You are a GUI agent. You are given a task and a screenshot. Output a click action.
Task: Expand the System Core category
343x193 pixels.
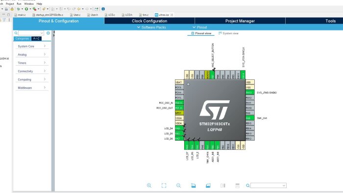32,46
